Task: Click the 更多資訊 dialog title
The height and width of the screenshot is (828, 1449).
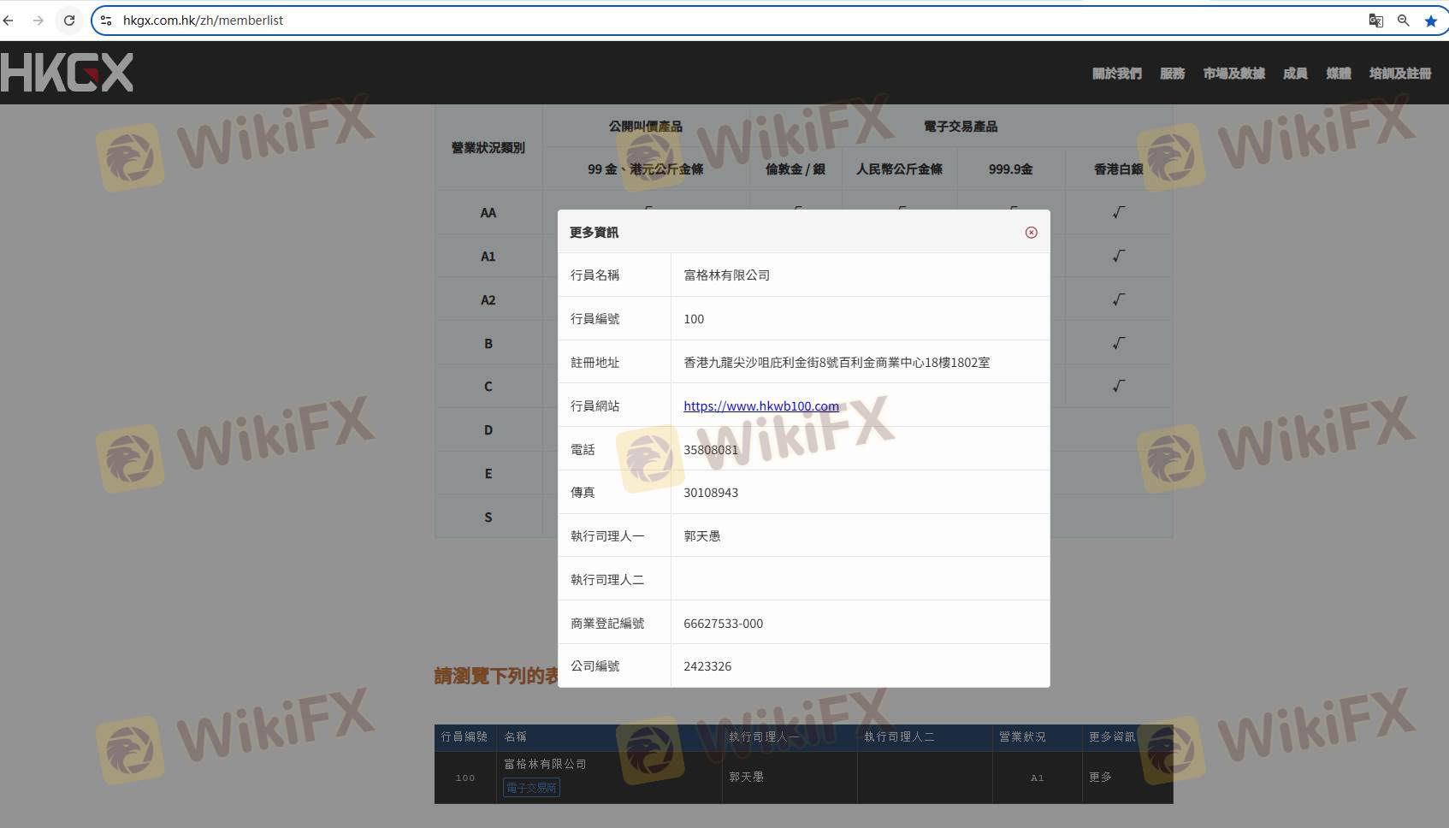Action: click(594, 233)
